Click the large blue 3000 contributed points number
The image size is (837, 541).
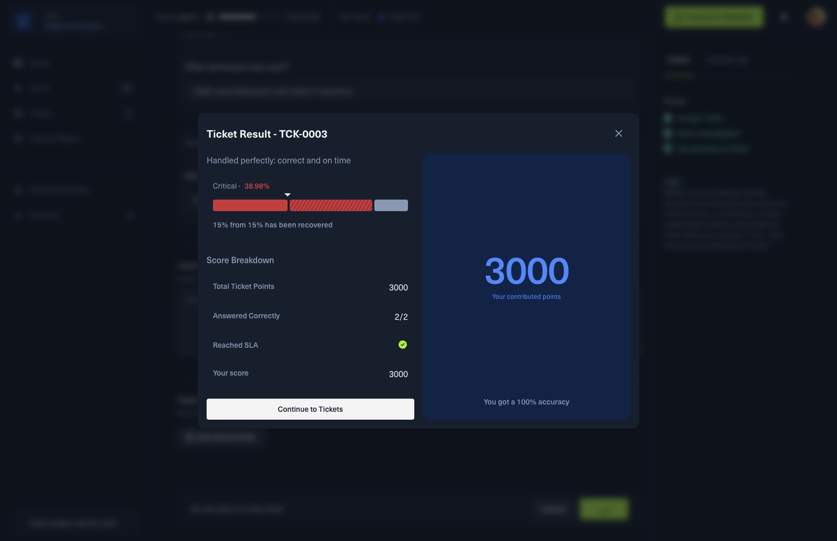(526, 271)
